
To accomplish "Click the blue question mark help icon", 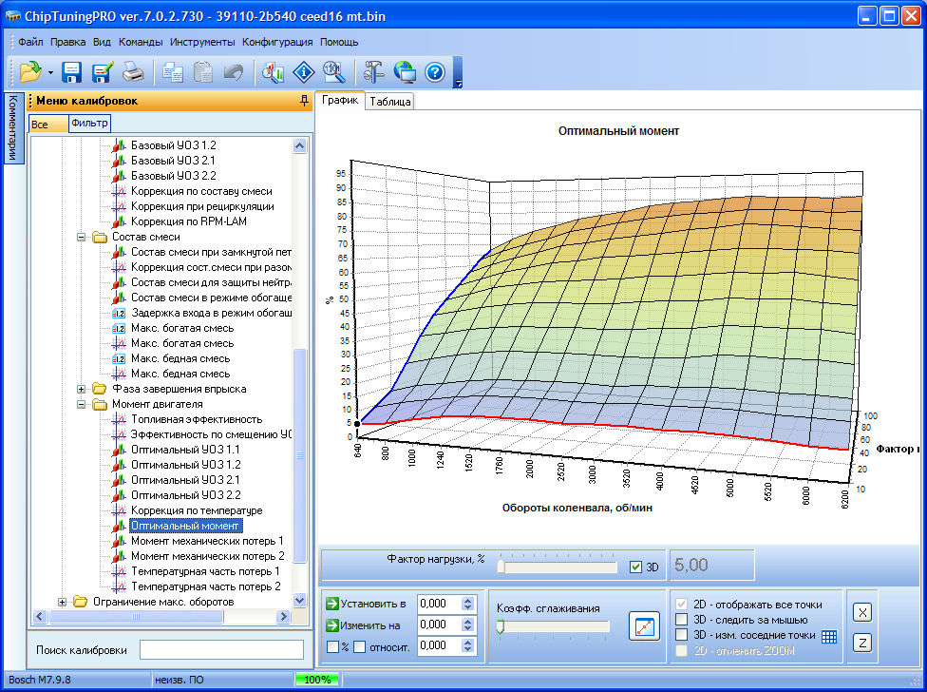I will click(435, 72).
